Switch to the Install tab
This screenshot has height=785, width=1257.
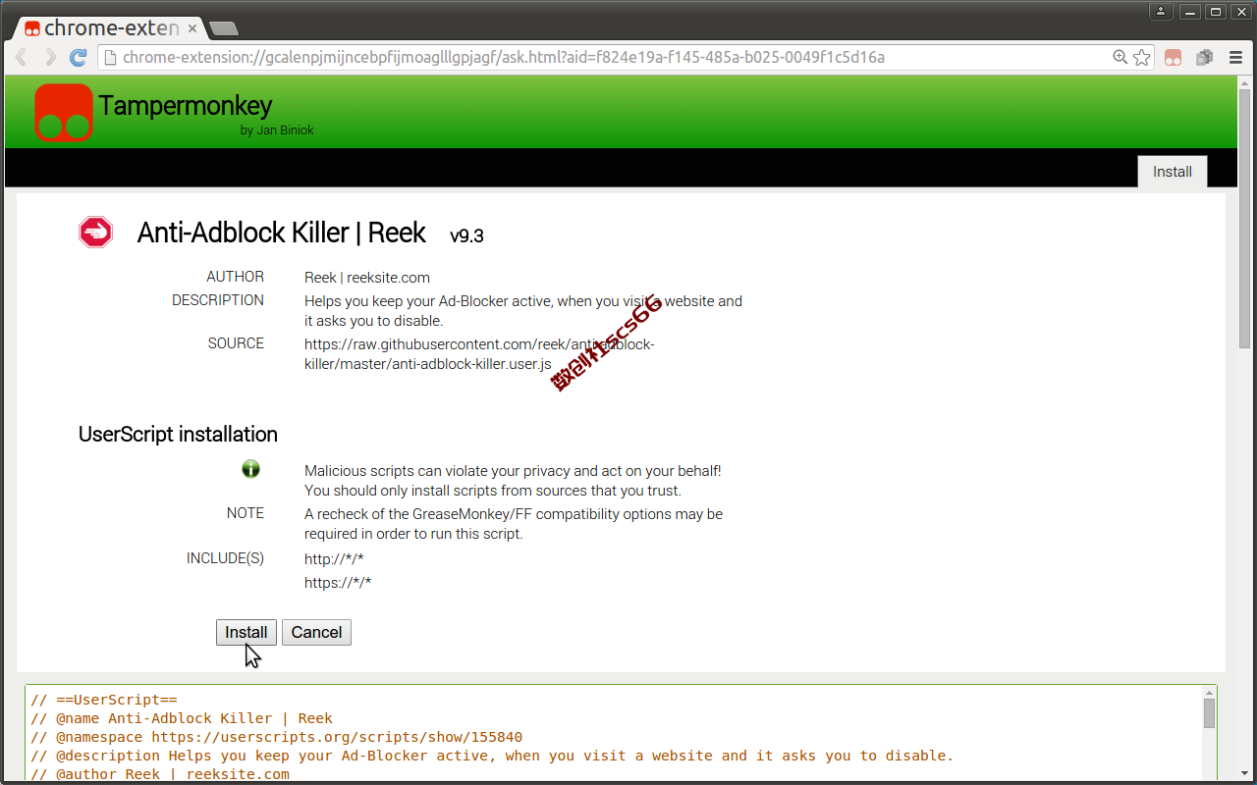point(1173,172)
